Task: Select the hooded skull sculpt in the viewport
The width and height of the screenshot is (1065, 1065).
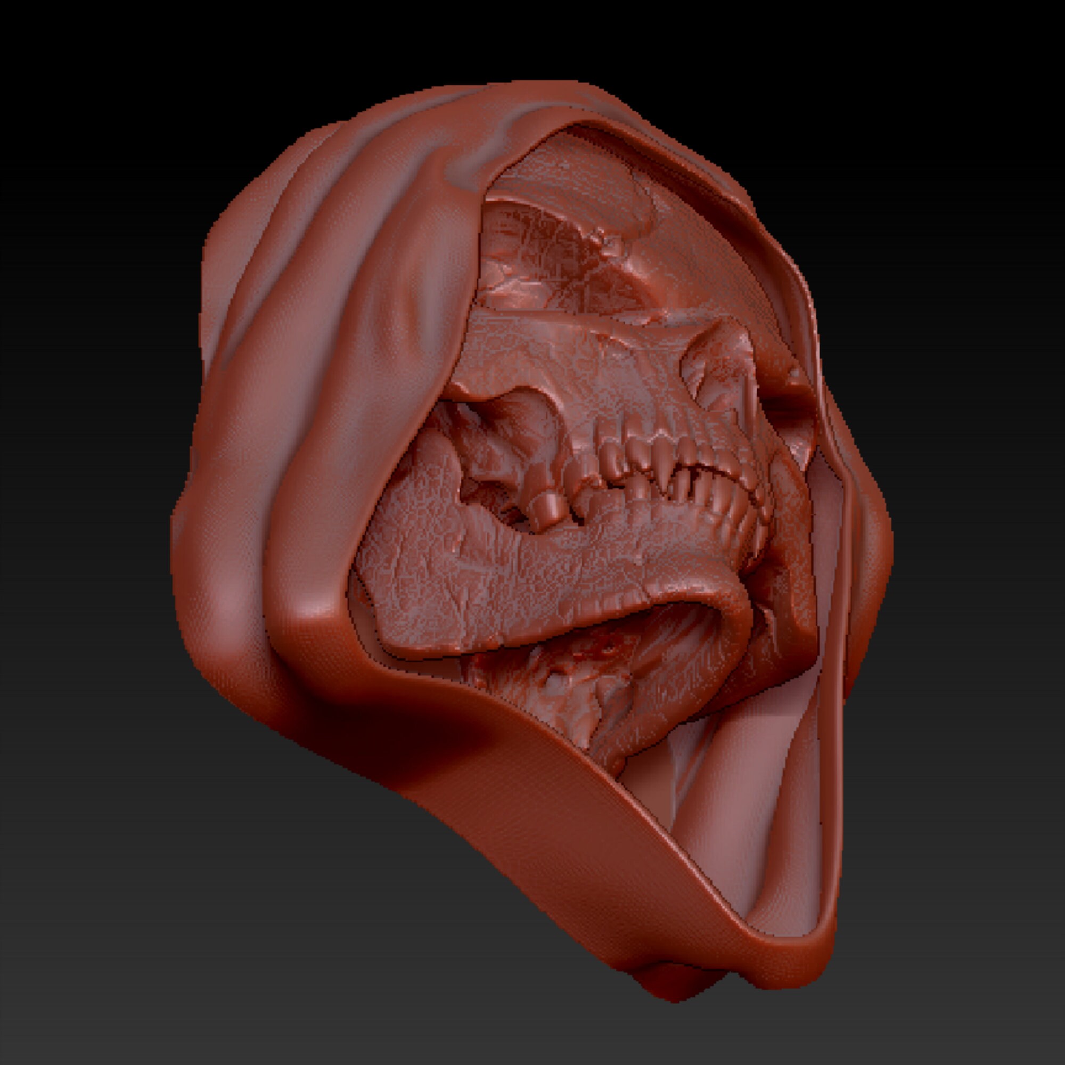Action: point(551,496)
